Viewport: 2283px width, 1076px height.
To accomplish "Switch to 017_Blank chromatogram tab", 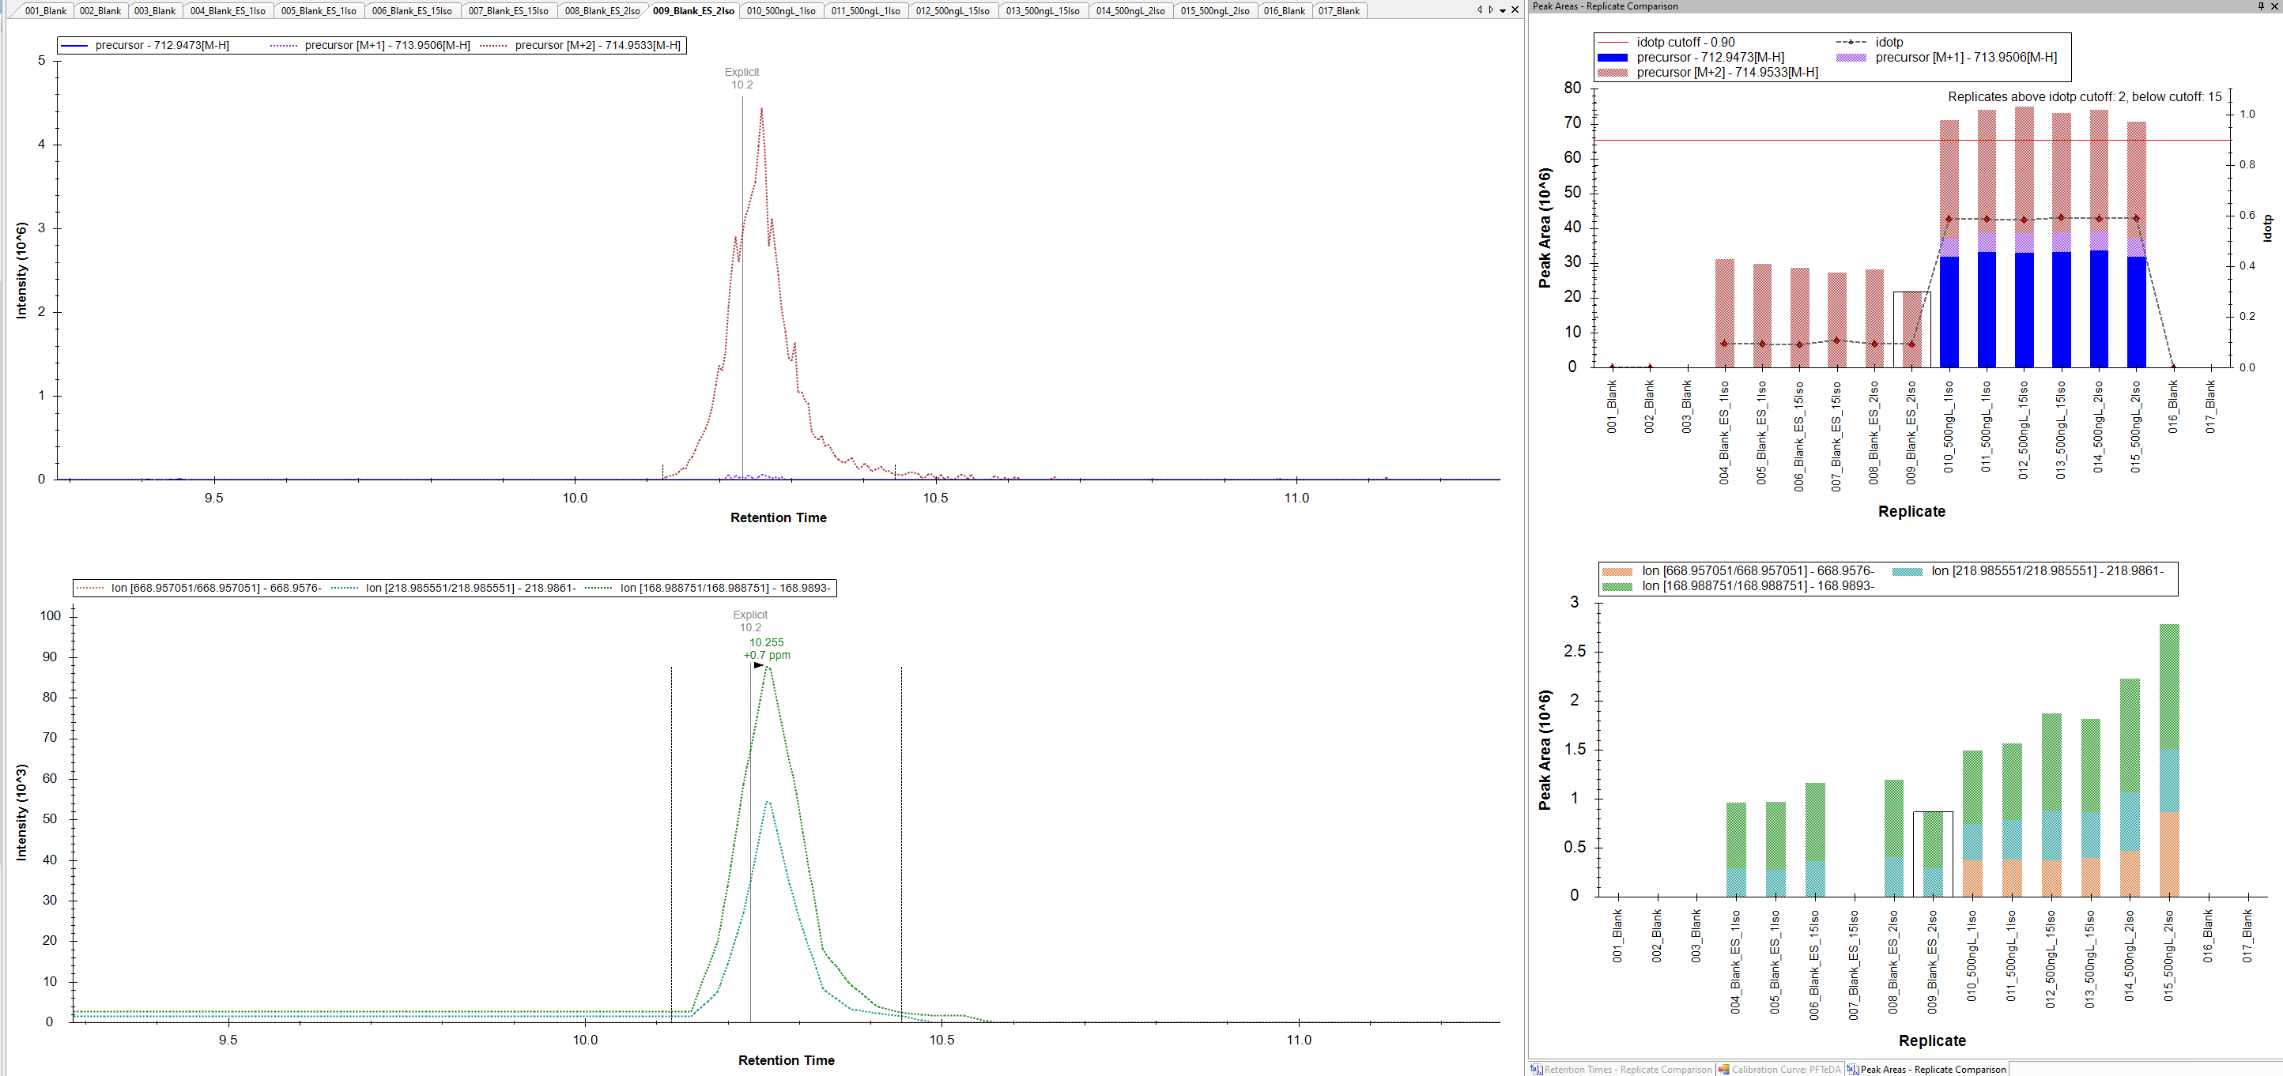I will [1338, 10].
